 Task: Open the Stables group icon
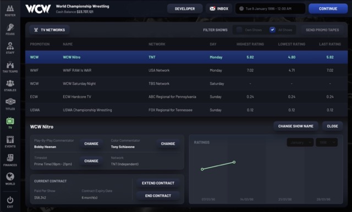10,83
